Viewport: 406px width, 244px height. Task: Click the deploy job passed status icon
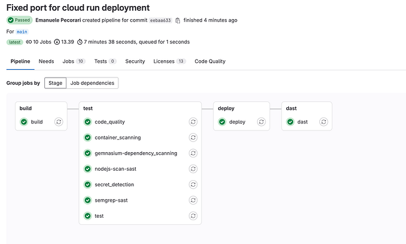222,122
